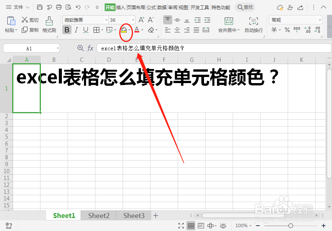
Task: Add a new sheet with plus
Action: pyautogui.click(x=155, y=216)
